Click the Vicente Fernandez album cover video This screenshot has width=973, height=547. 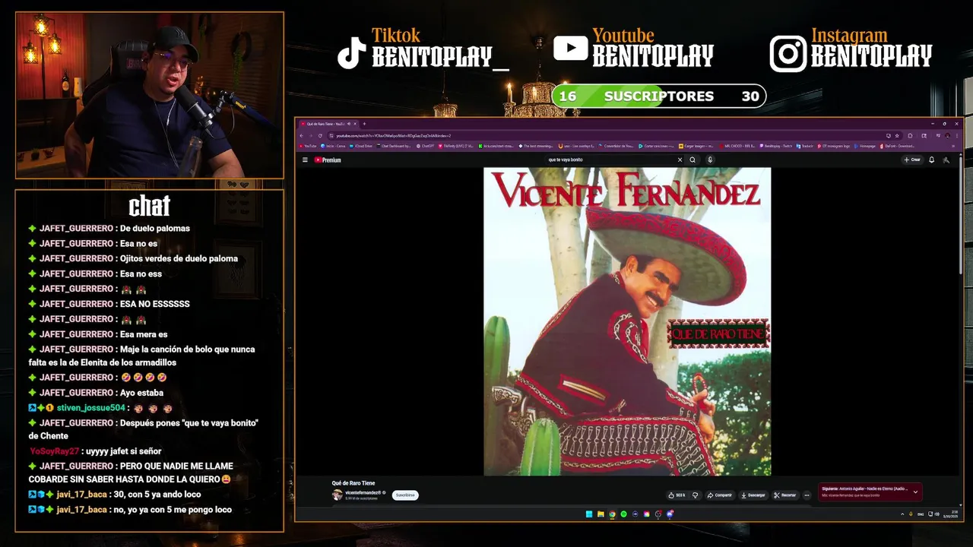point(627,321)
